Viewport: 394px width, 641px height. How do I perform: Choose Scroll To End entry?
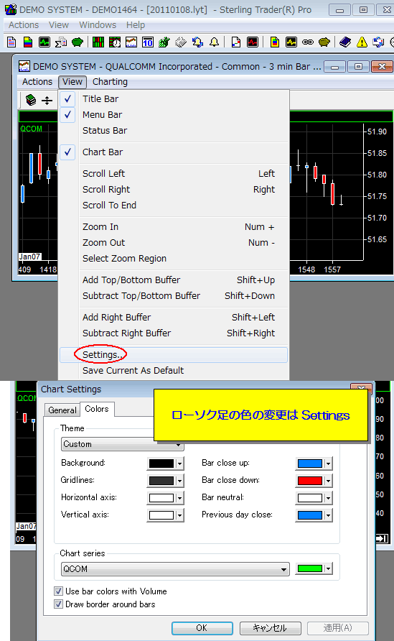pyautogui.click(x=174, y=206)
